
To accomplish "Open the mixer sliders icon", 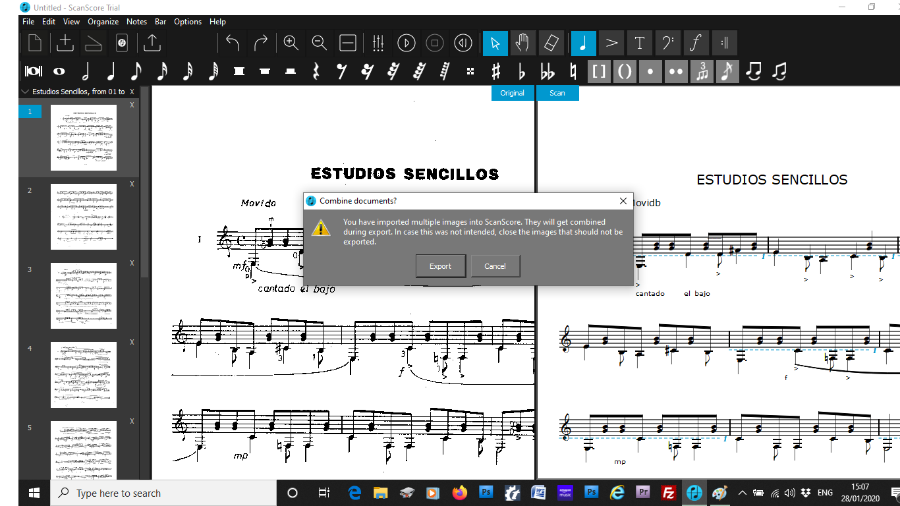I will coord(378,43).
